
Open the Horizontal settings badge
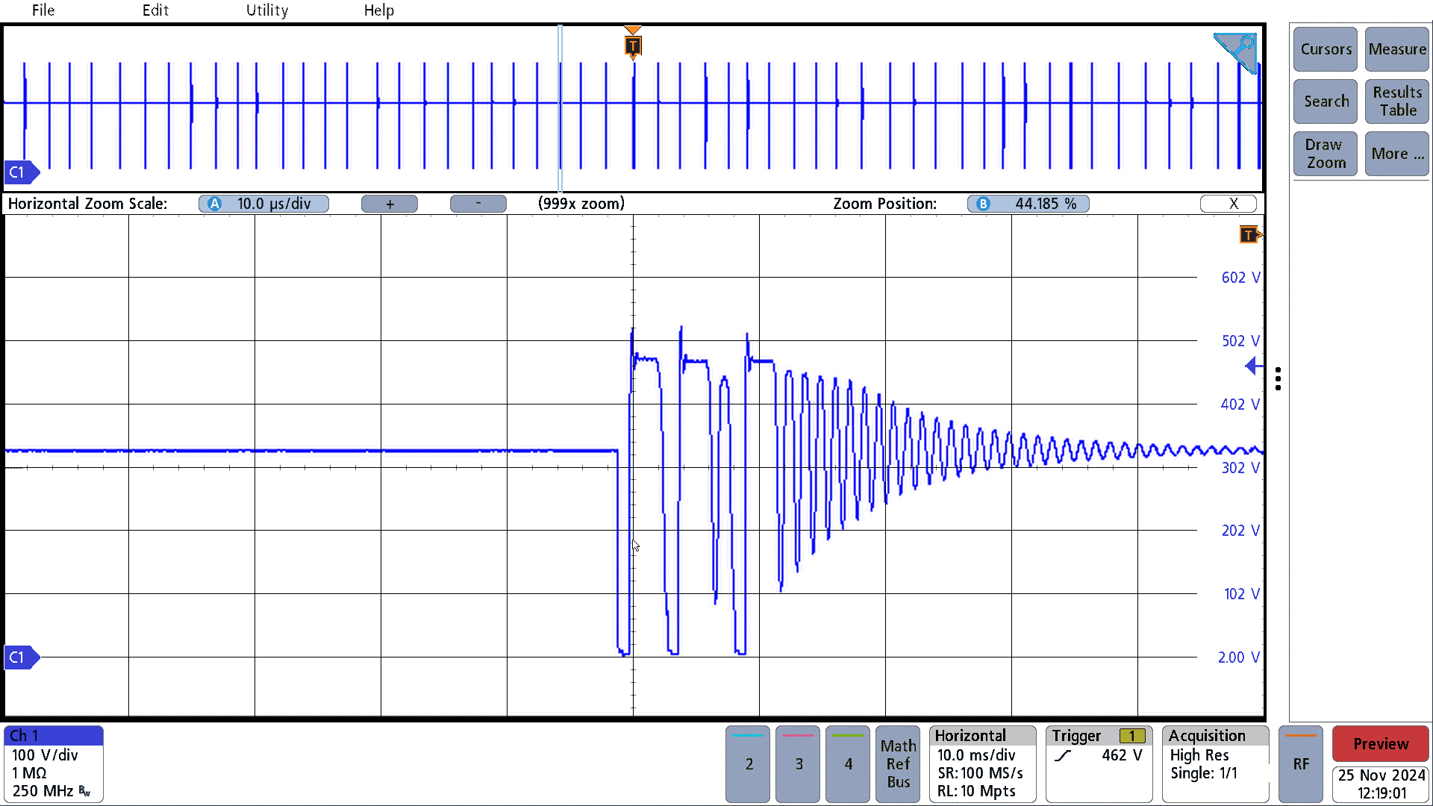click(x=983, y=764)
